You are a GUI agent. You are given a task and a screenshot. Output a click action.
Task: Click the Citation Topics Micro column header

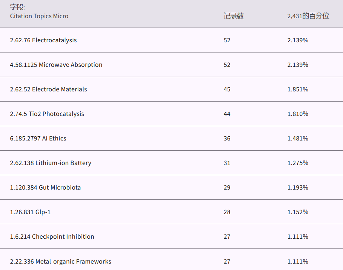(39, 16)
